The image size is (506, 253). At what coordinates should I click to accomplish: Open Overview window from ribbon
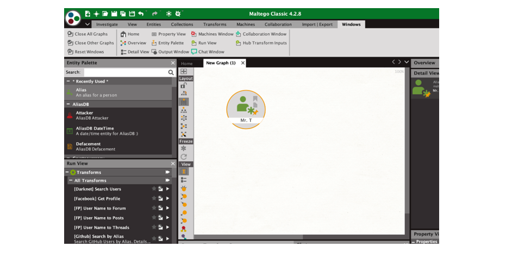133,43
